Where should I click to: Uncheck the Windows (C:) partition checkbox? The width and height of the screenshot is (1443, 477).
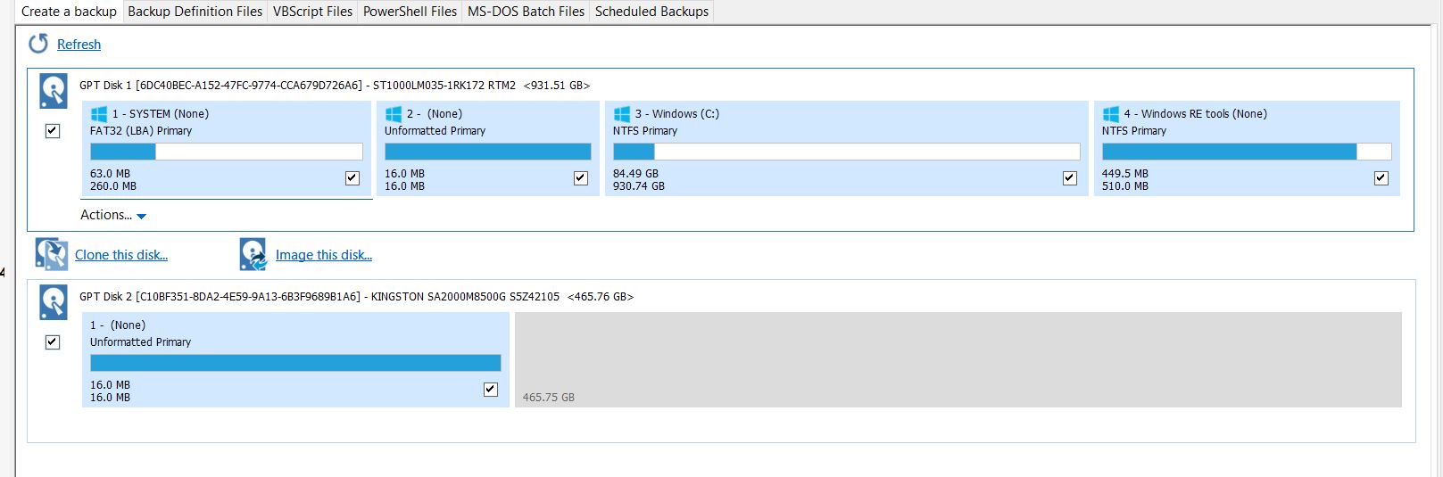click(x=1070, y=178)
